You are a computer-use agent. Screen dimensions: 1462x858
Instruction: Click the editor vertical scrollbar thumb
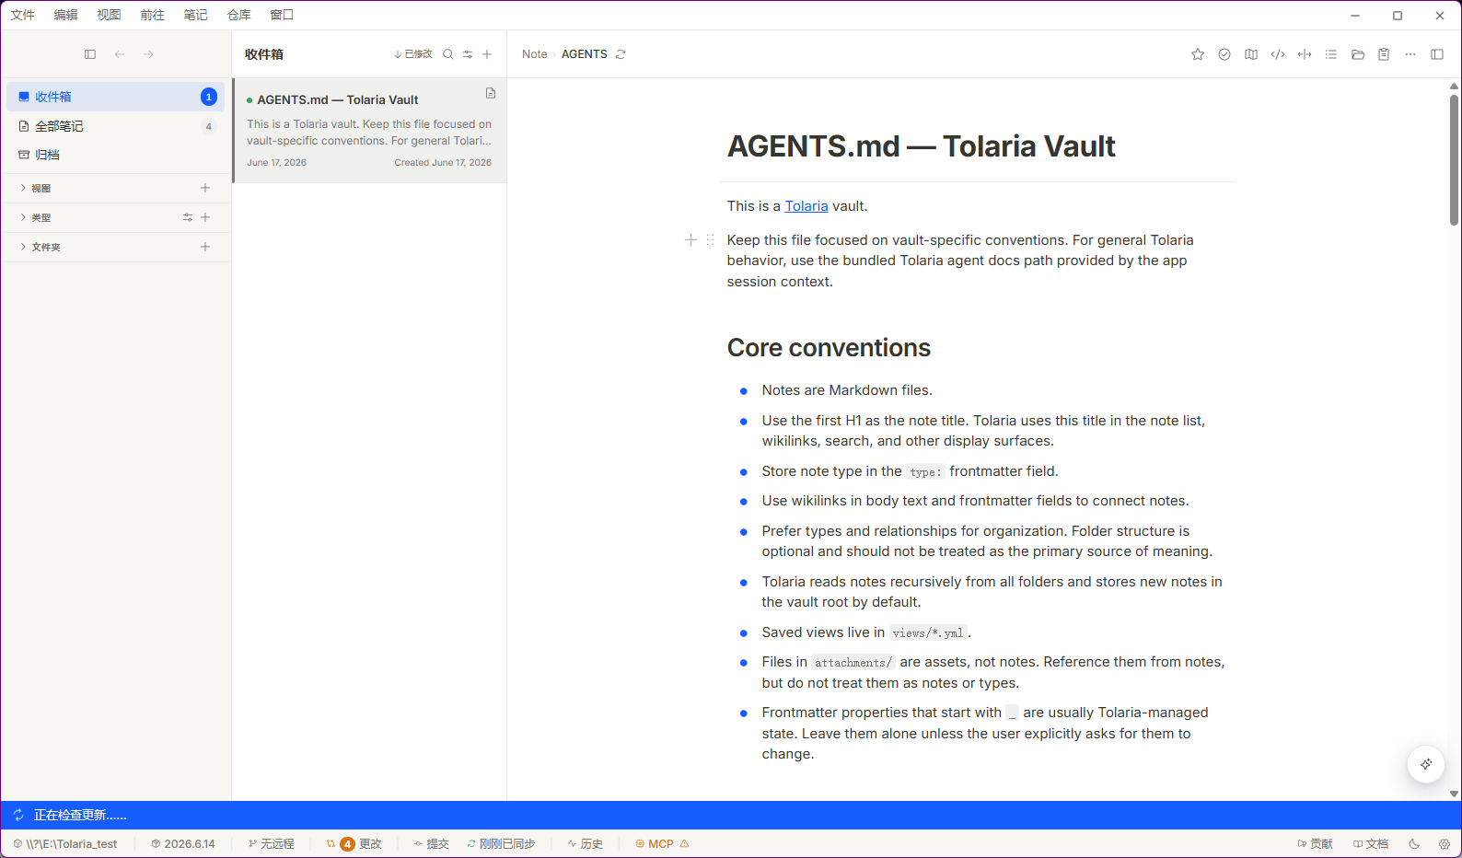pos(1454,159)
